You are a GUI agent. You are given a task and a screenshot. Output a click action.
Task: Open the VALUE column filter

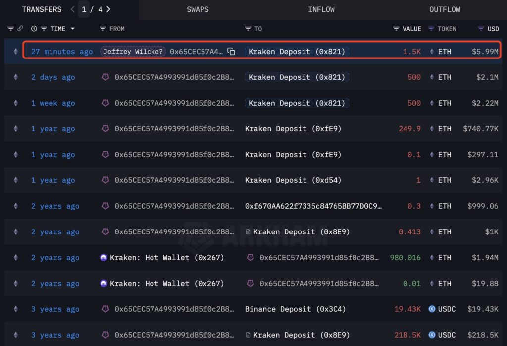pyautogui.click(x=396, y=29)
